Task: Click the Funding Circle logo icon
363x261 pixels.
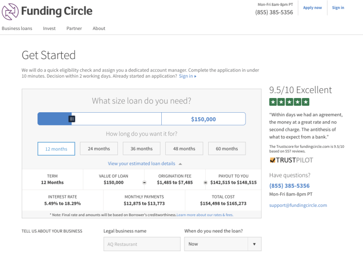Action: tap(10, 11)
